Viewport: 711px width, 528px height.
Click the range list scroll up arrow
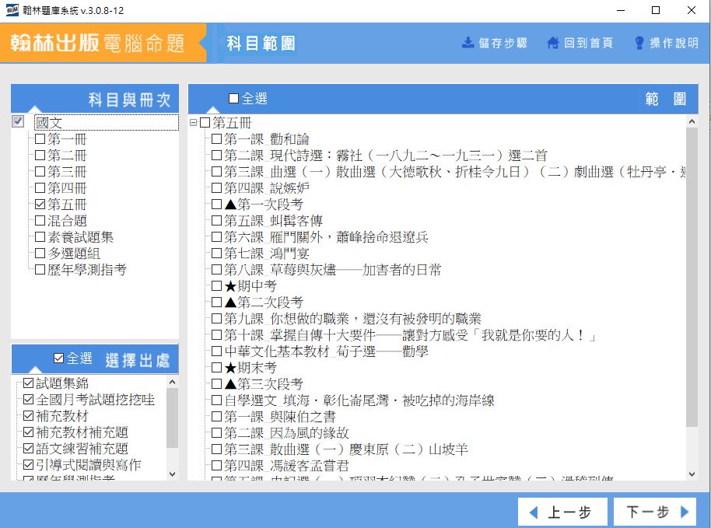(692, 121)
